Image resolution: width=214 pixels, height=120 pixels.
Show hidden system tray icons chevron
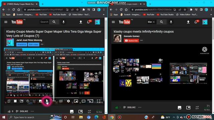click(174, 117)
